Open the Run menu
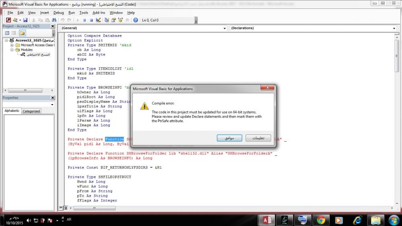This screenshot has width=402, height=226. click(72, 12)
